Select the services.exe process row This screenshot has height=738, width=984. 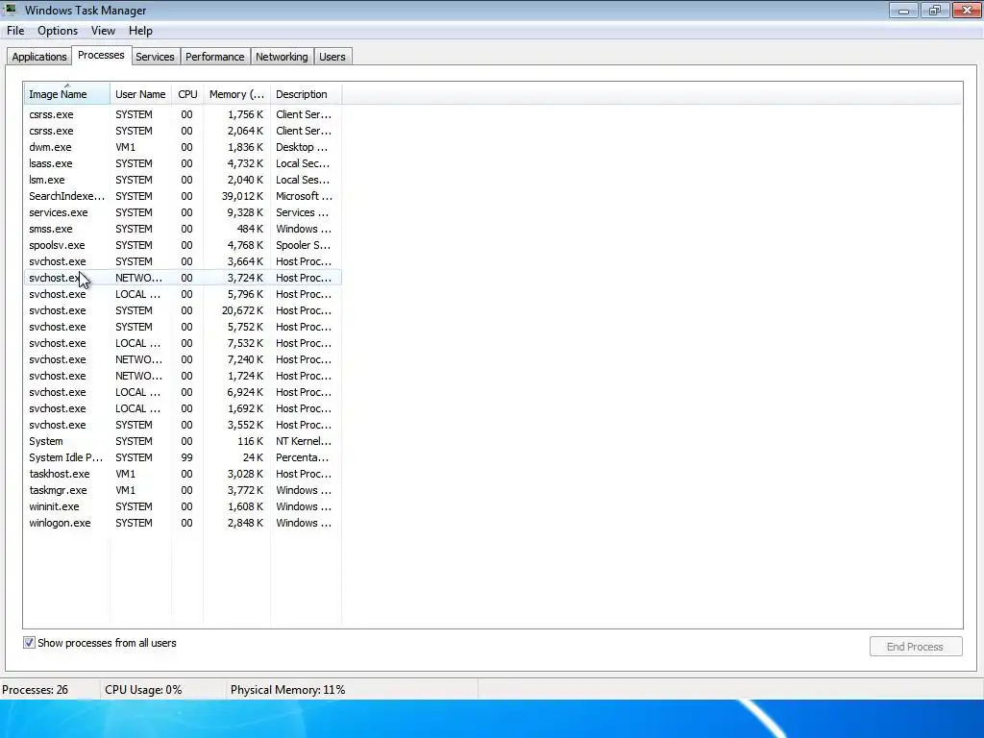(183, 212)
